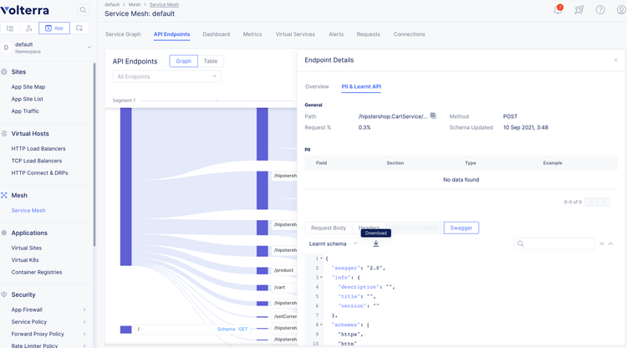Select the Graph view toggle
Viewport: 627px width, 348px height.
click(x=184, y=61)
